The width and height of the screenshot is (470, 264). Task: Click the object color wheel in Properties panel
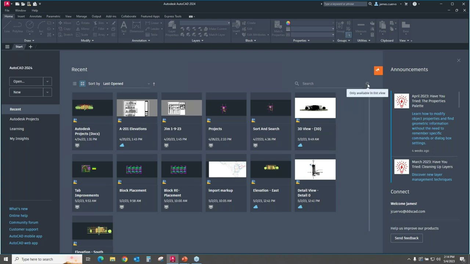(x=288, y=23)
